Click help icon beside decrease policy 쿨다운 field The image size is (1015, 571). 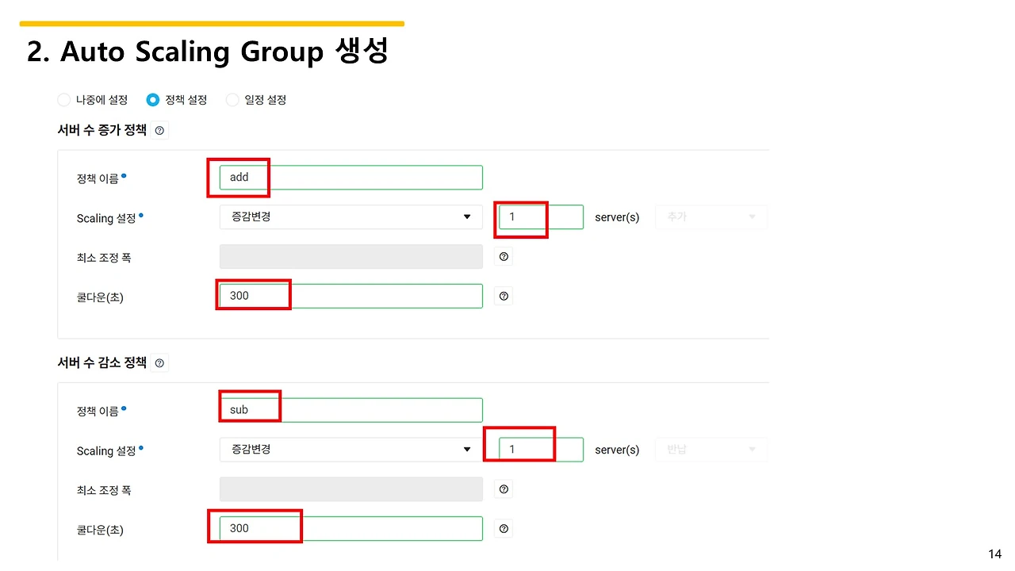pos(504,528)
